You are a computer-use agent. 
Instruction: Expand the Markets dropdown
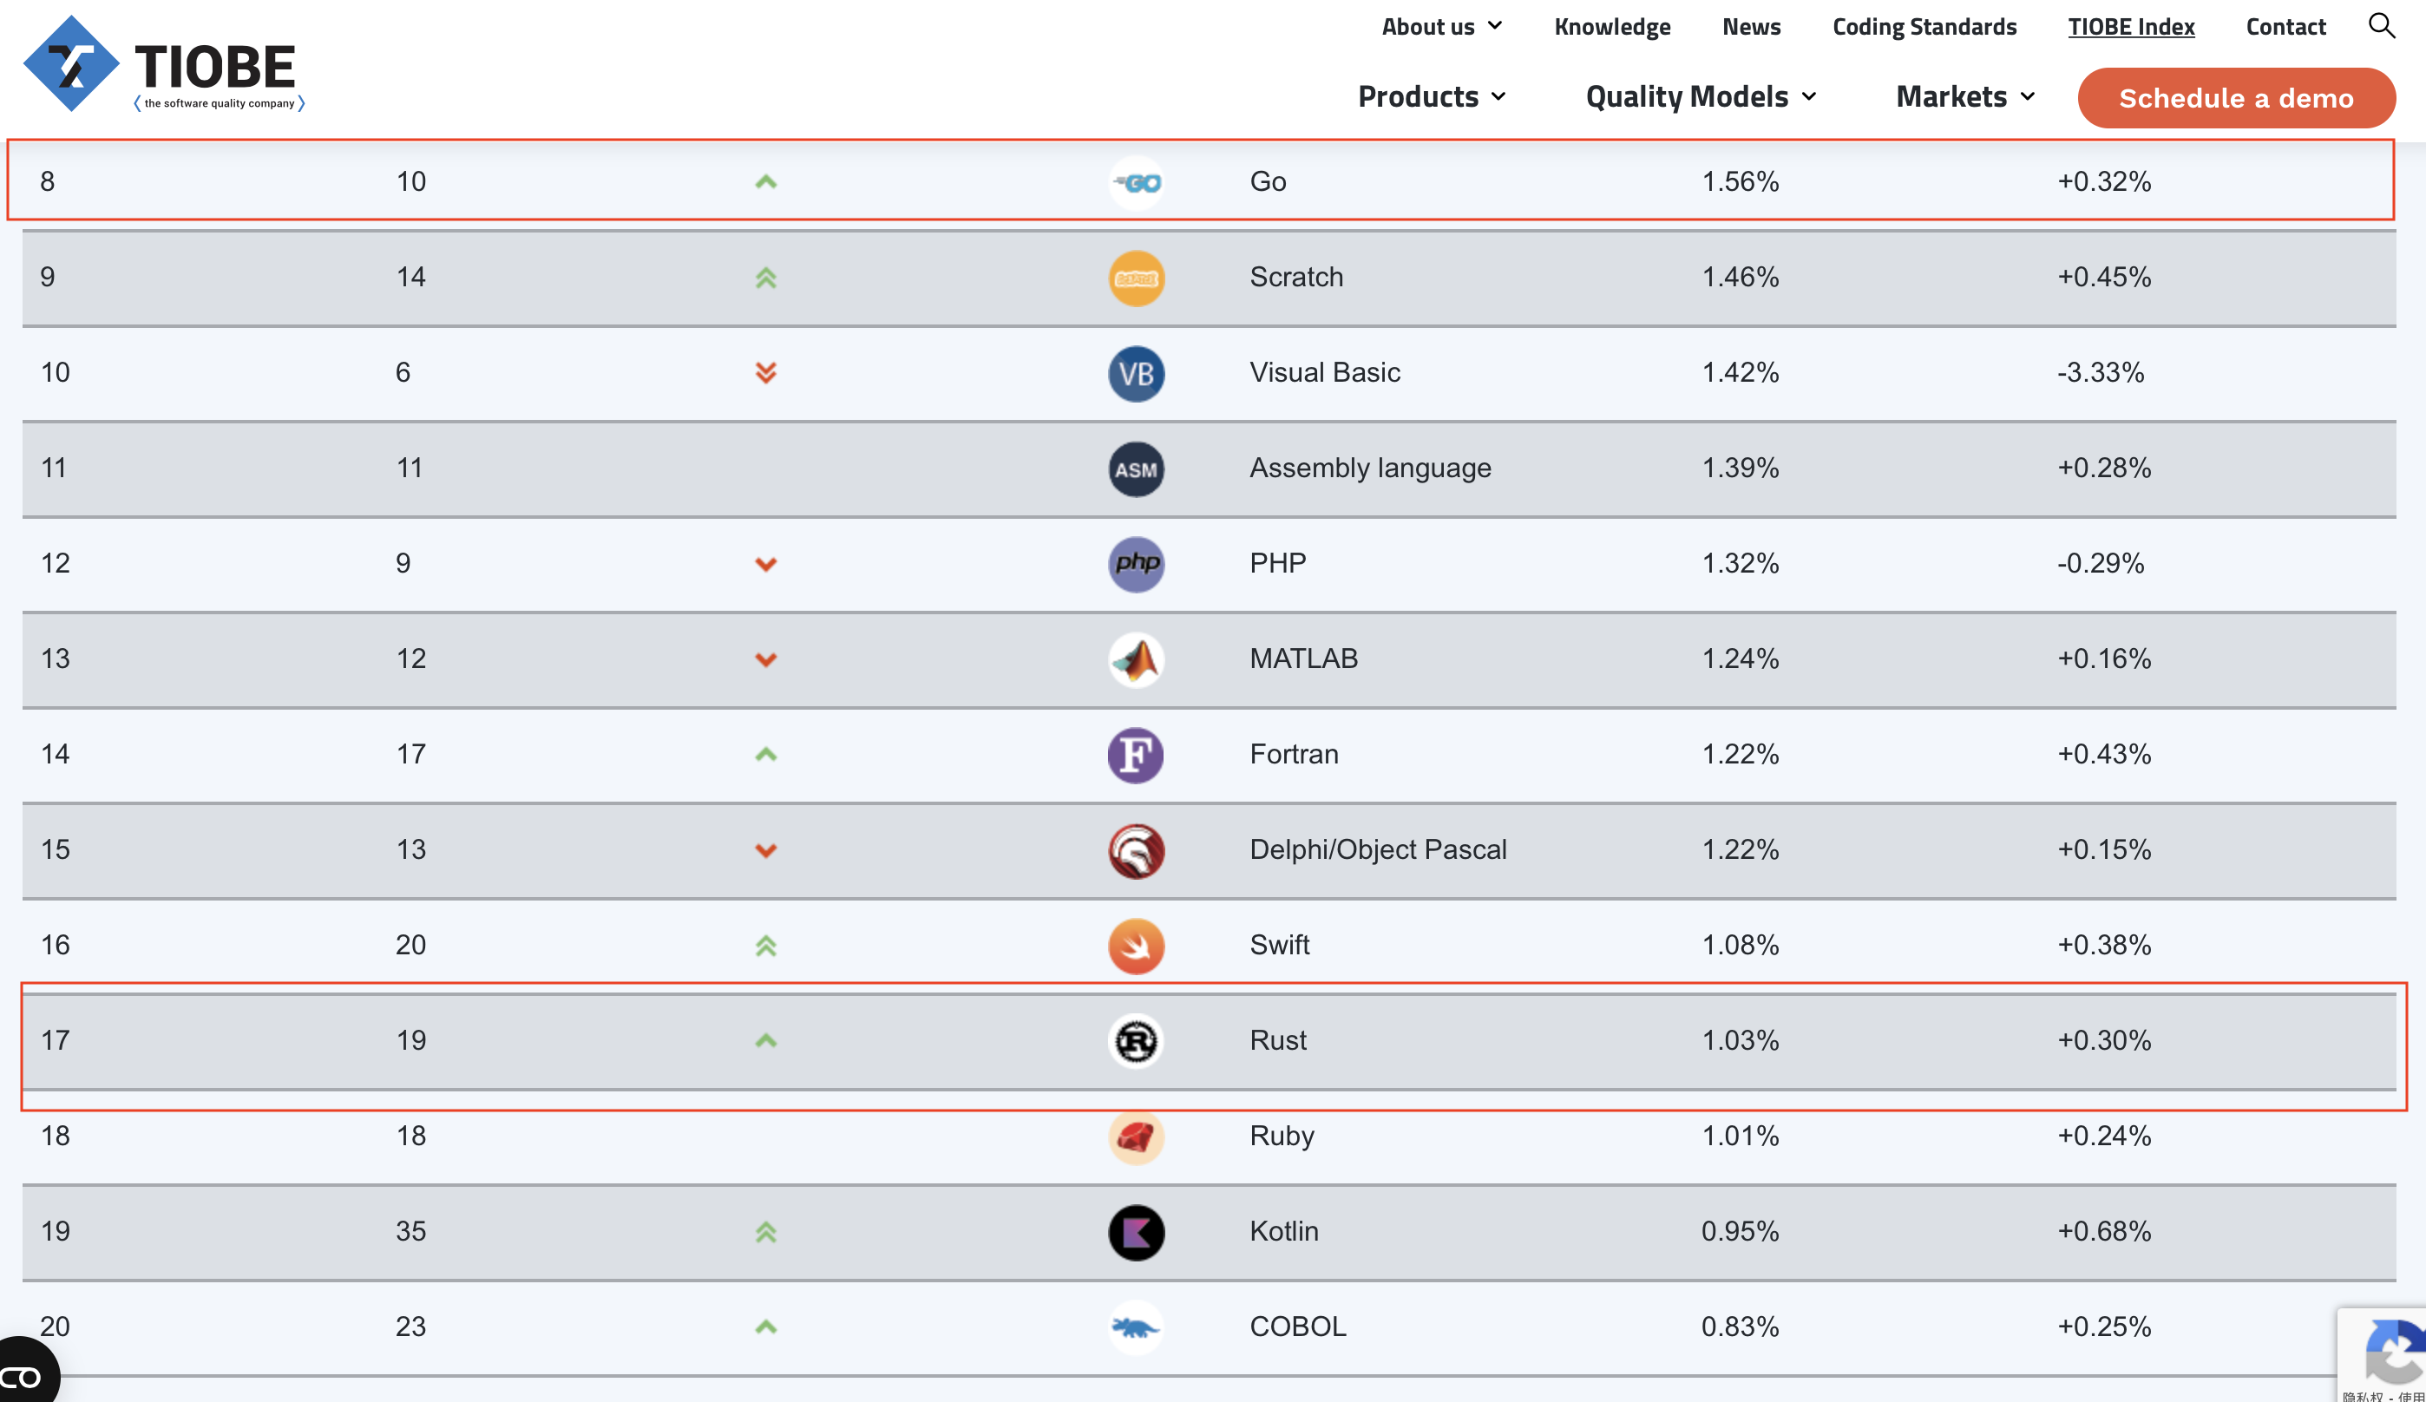click(1965, 96)
